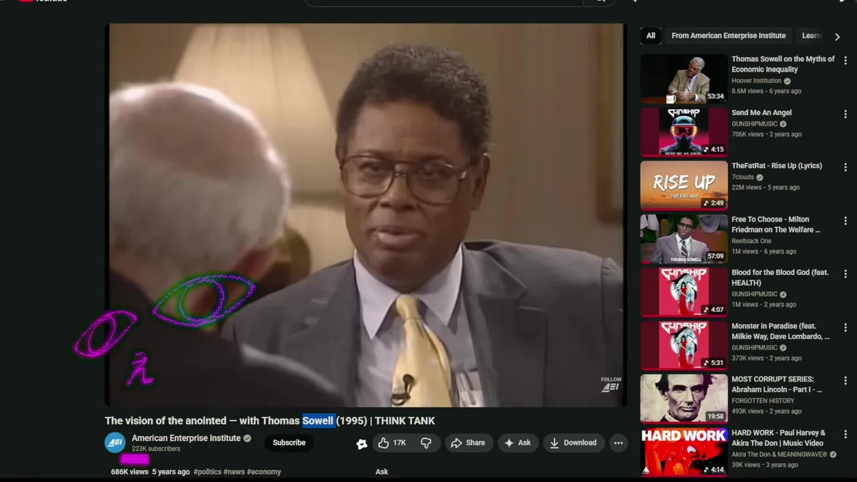Click the 'FORGOTTEN HISTORY' channel name
857x482 pixels.
(x=763, y=401)
